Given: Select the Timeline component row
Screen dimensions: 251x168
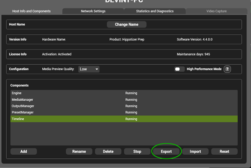Looking at the screenshot, I should [x=124, y=119].
